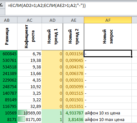This screenshot has width=137, height=123.
Task: Click the active AF cell in 600845 row
Action: click(x=108, y=54)
